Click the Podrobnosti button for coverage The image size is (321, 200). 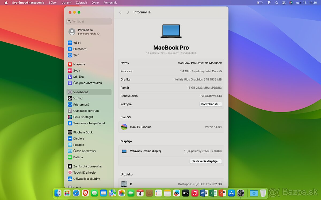[x=211, y=104]
